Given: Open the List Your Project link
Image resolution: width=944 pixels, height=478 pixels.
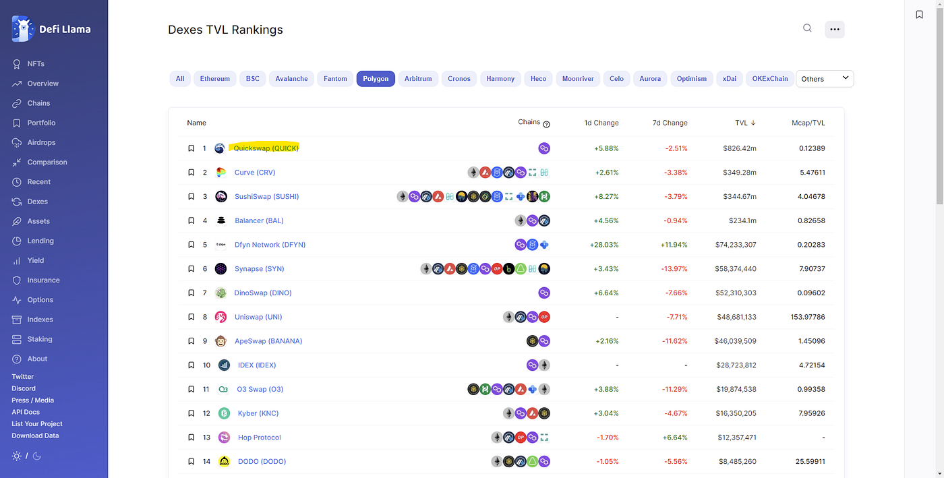Looking at the screenshot, I should (x=37, y=424).
